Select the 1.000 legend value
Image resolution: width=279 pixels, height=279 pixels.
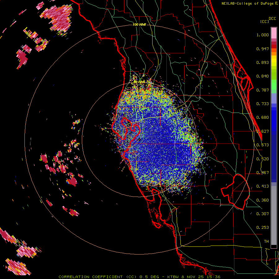click(x=263, y=35)
